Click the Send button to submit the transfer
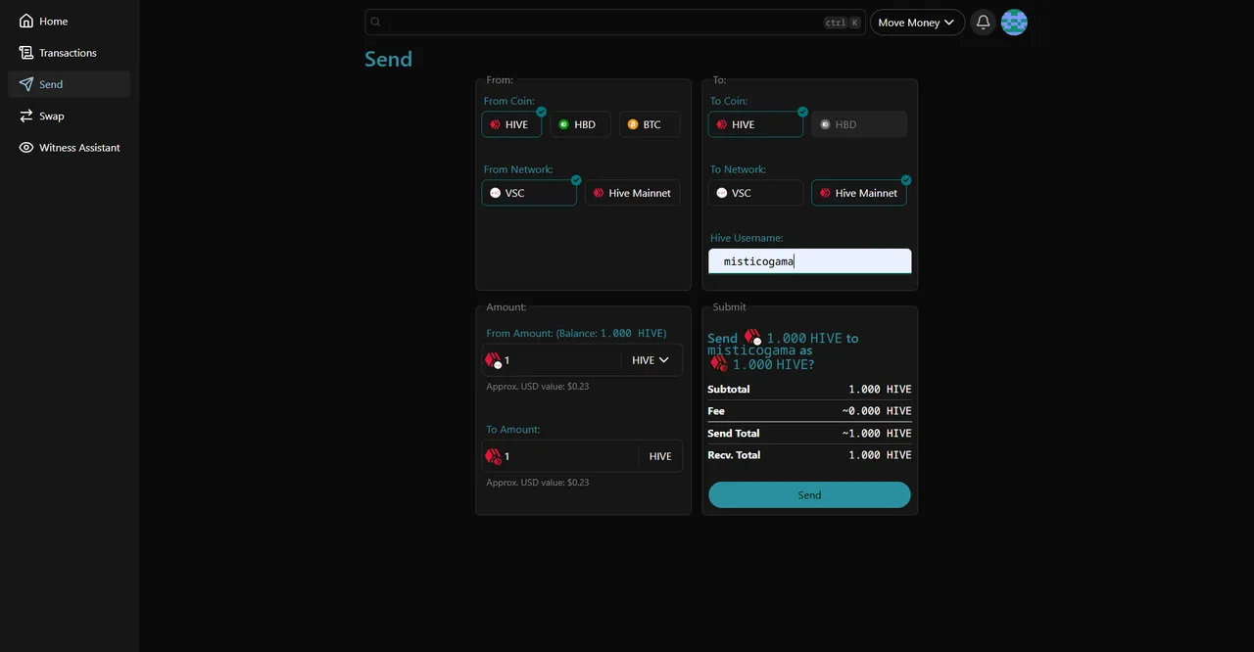This screenshot has width=1254, height=652. tap(809, 494)
